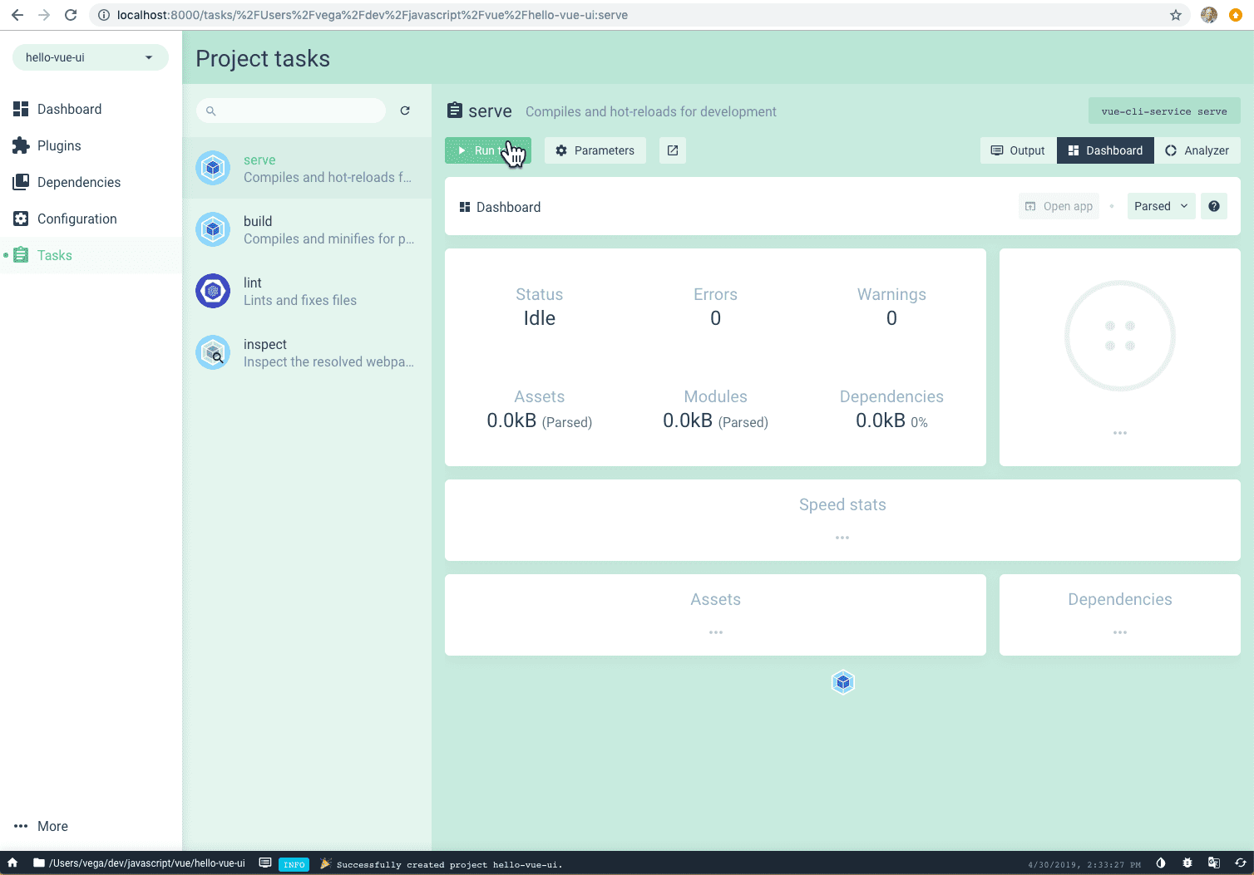Go to Plugins in the sidebar
1254x875 pixels.
coord(59,145)
